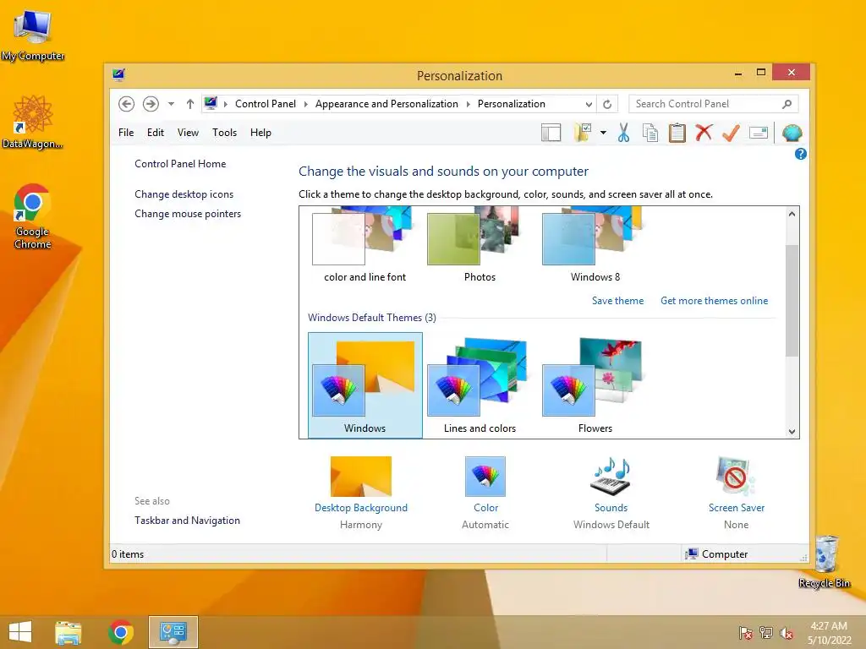Open the View menu
The height and width of the screenshot is (649, 866).
[188, 133]
